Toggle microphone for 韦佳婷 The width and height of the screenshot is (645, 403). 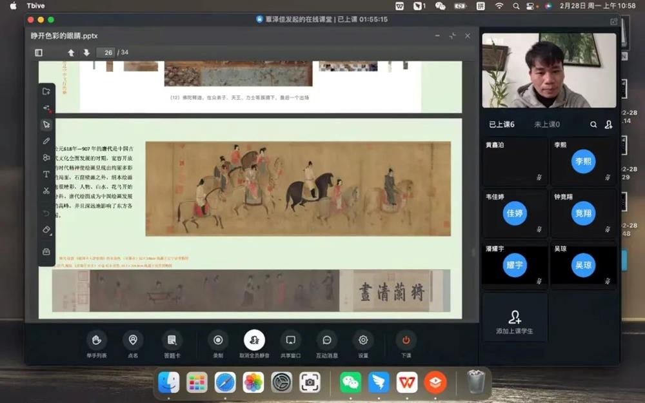click(x=539, y=230)
